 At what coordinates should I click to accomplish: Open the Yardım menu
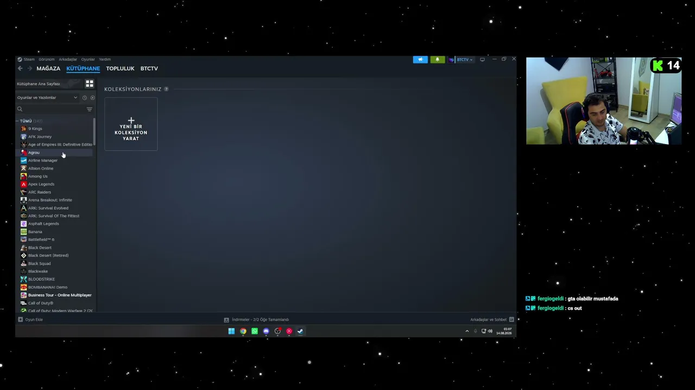click(x=105, y=60)
